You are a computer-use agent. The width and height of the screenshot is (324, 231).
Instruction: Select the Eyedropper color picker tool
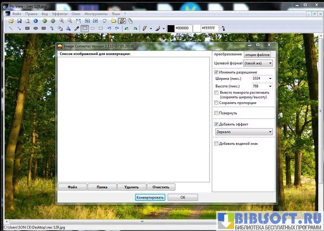76,28
